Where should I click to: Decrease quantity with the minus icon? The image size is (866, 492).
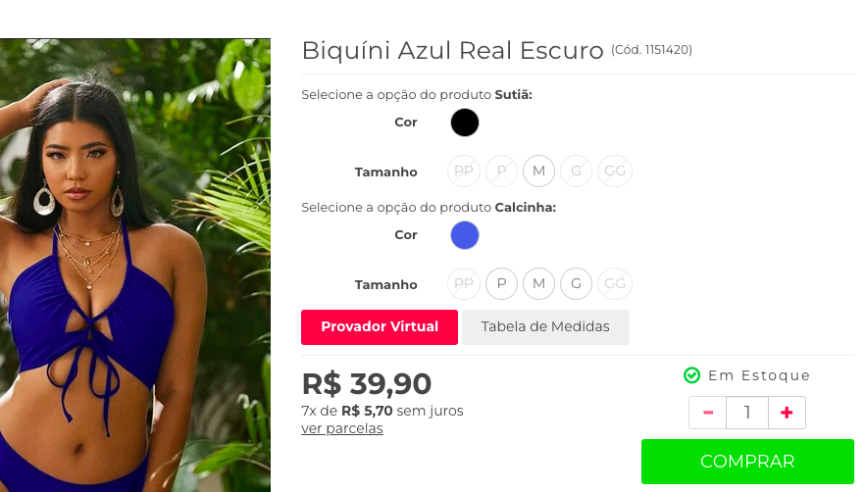pos(707,413)
